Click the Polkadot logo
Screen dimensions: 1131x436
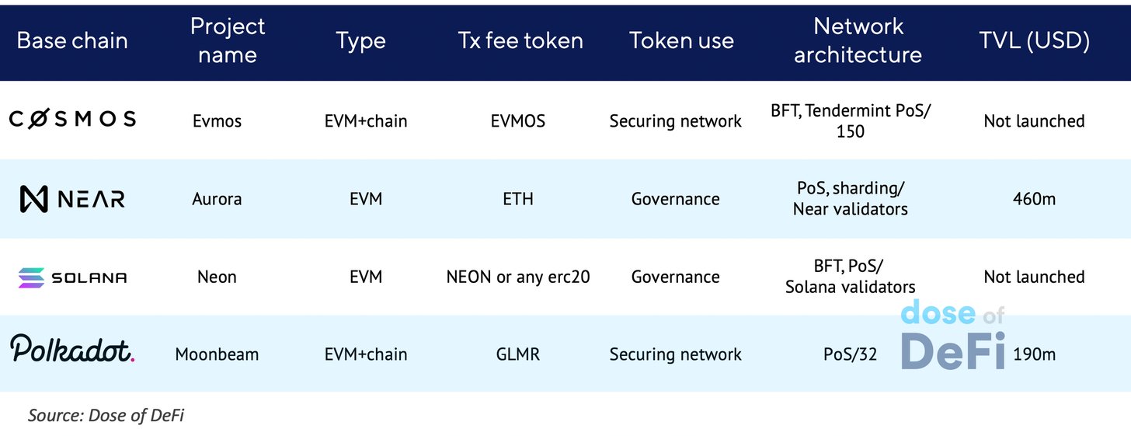click(x=72, y=350)
